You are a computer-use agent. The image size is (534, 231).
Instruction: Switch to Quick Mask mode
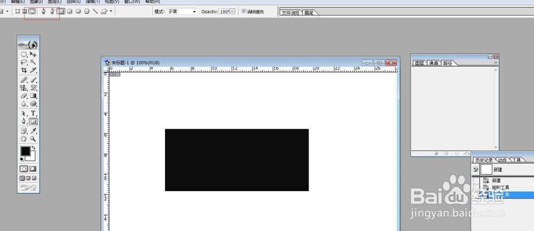click(x=33, y=169)
